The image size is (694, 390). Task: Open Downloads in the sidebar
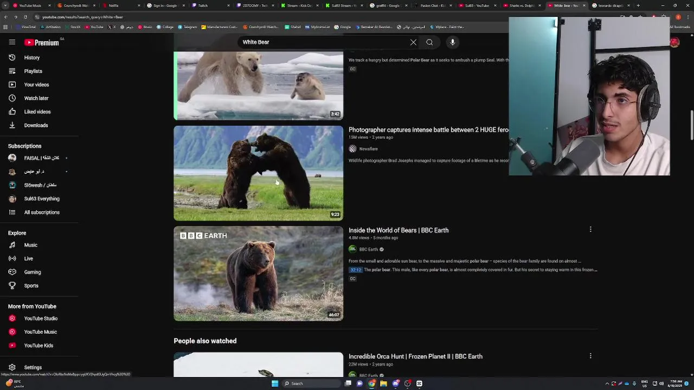(x=36, y=125)
